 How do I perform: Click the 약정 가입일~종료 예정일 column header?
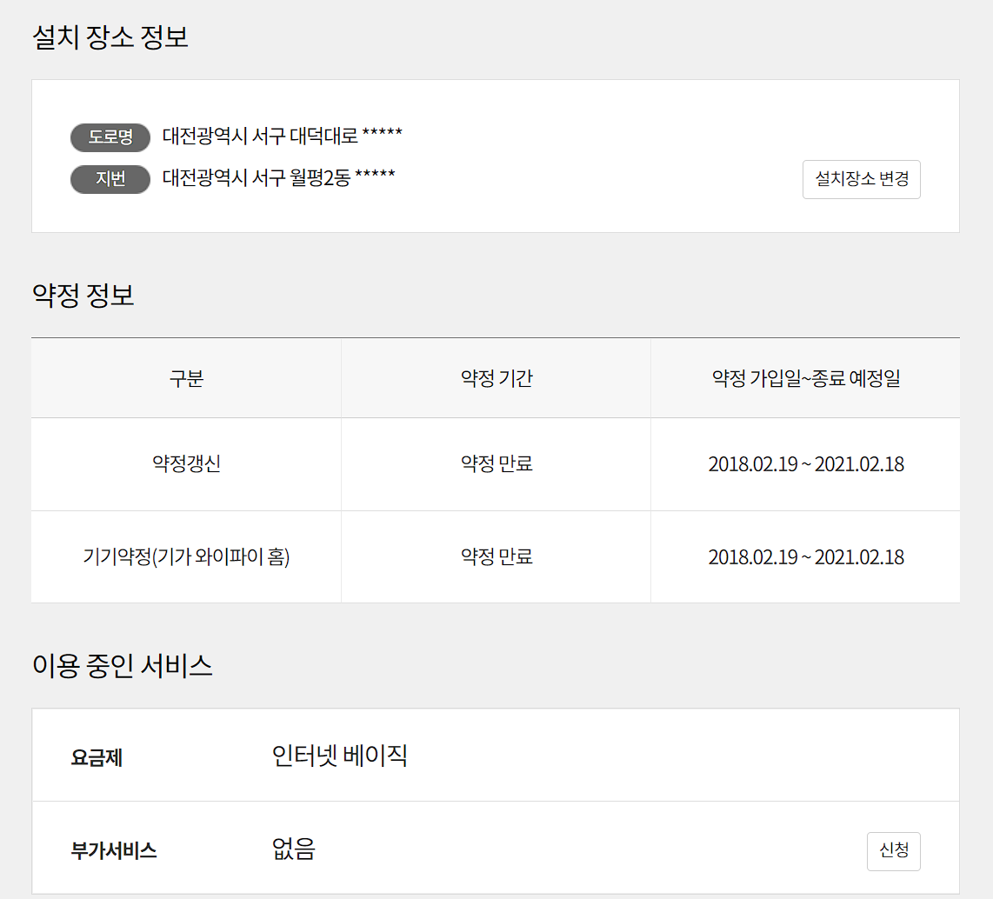tap(805, 378)
